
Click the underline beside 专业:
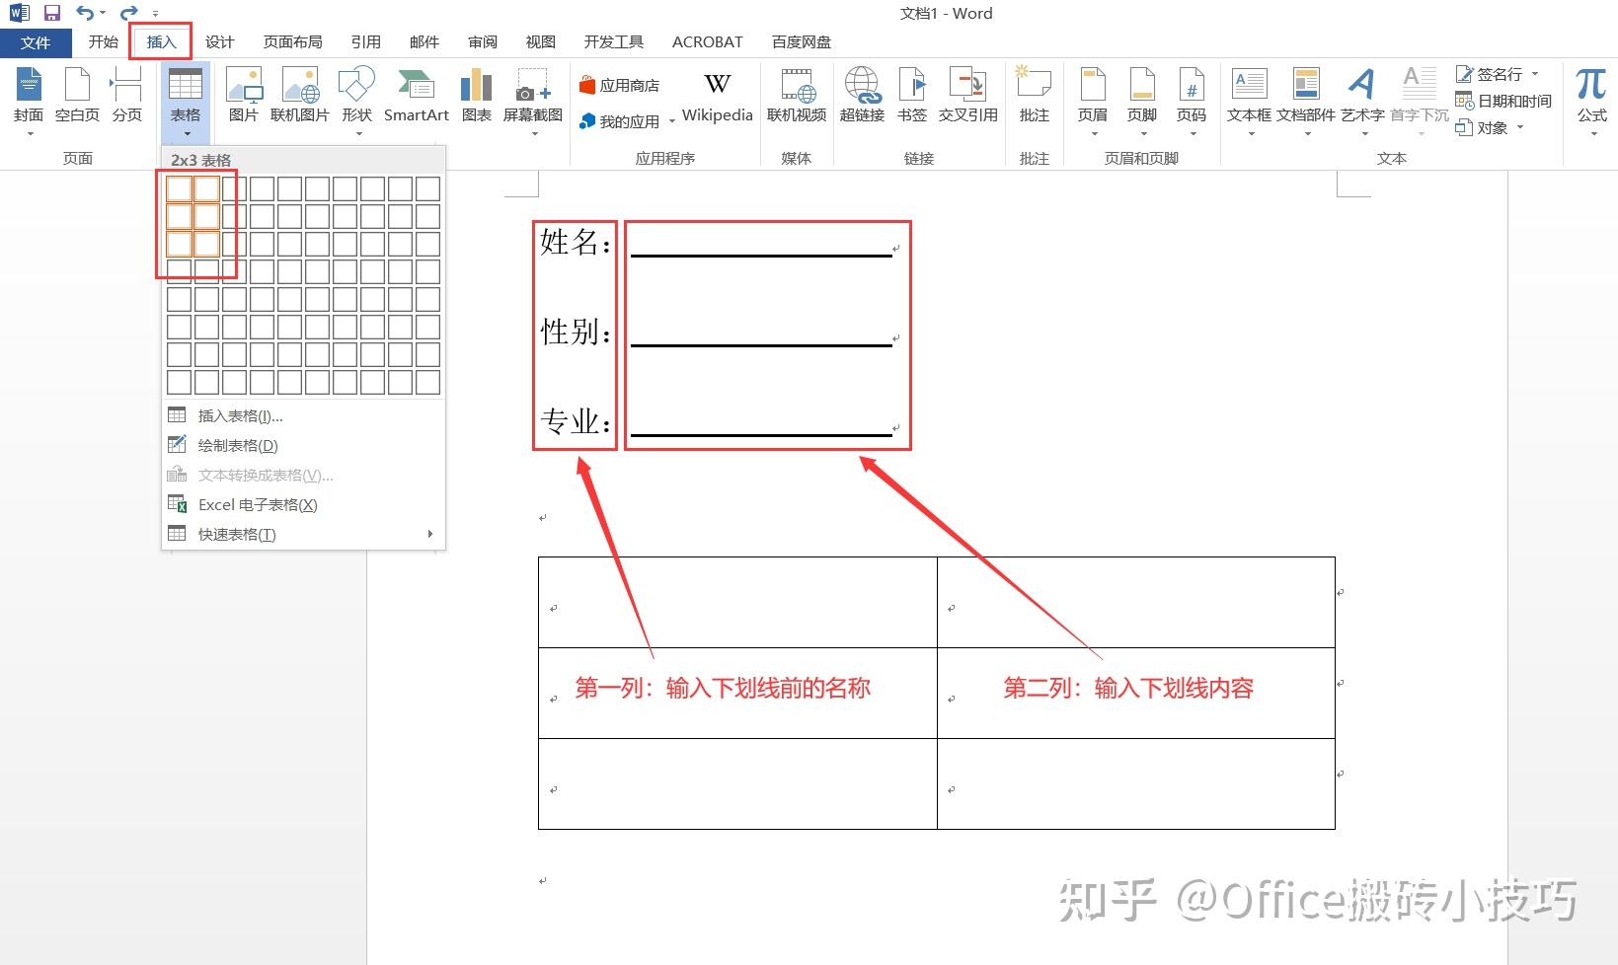pos(761,434)
